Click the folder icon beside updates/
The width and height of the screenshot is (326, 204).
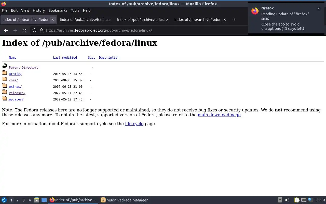5,98
